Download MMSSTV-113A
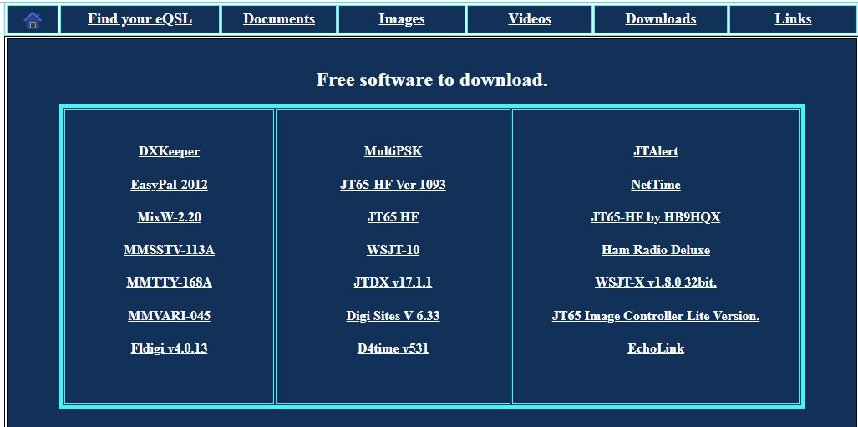Screen dimensions: 858x427 coord(169,250)
